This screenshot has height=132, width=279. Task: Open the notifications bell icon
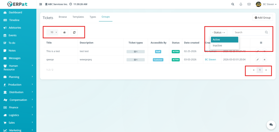click(241, 4)
